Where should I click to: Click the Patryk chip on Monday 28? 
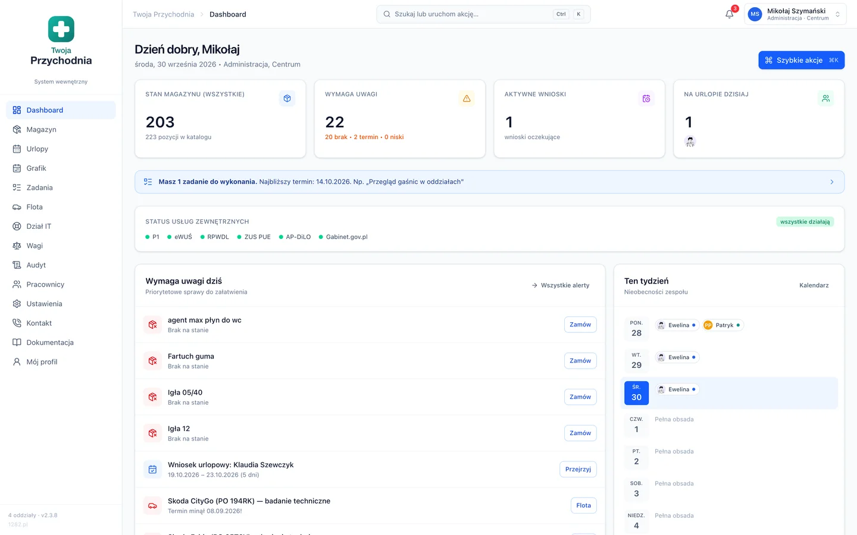click(722, 325)
